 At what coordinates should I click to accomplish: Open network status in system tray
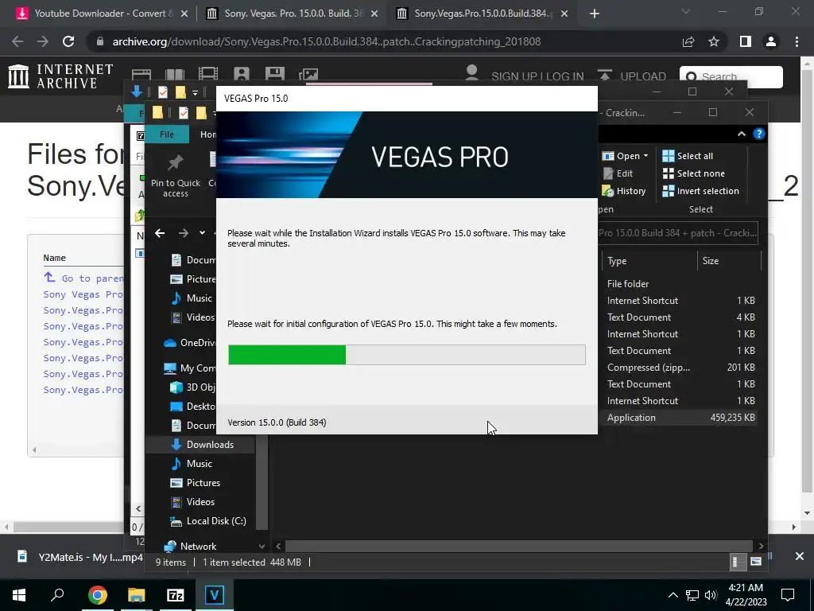click(692, 595)
